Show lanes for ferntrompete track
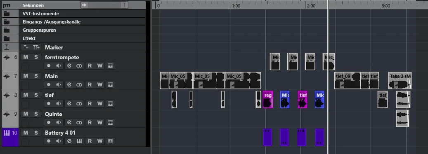The width and height of the screenshot is (428, 154). 110,65
